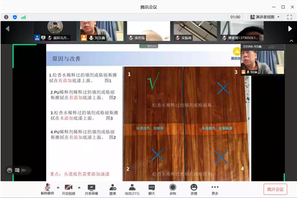Click the muted mic icon on 袁世海 tile
This screenshot has height=198, width=297.
coord(131,38)
